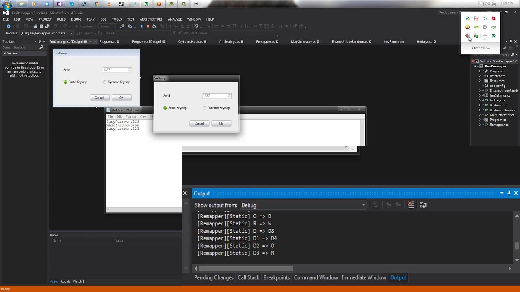Open Steam from the taskbar

point(121,4)
